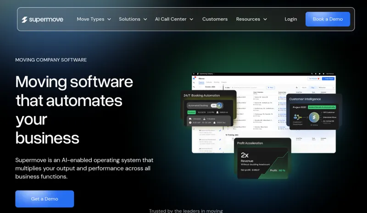This screenshot has width=367, height=213.
Task: Click the Profit Acceleration growth chart
Action: [x=273, y=165]
